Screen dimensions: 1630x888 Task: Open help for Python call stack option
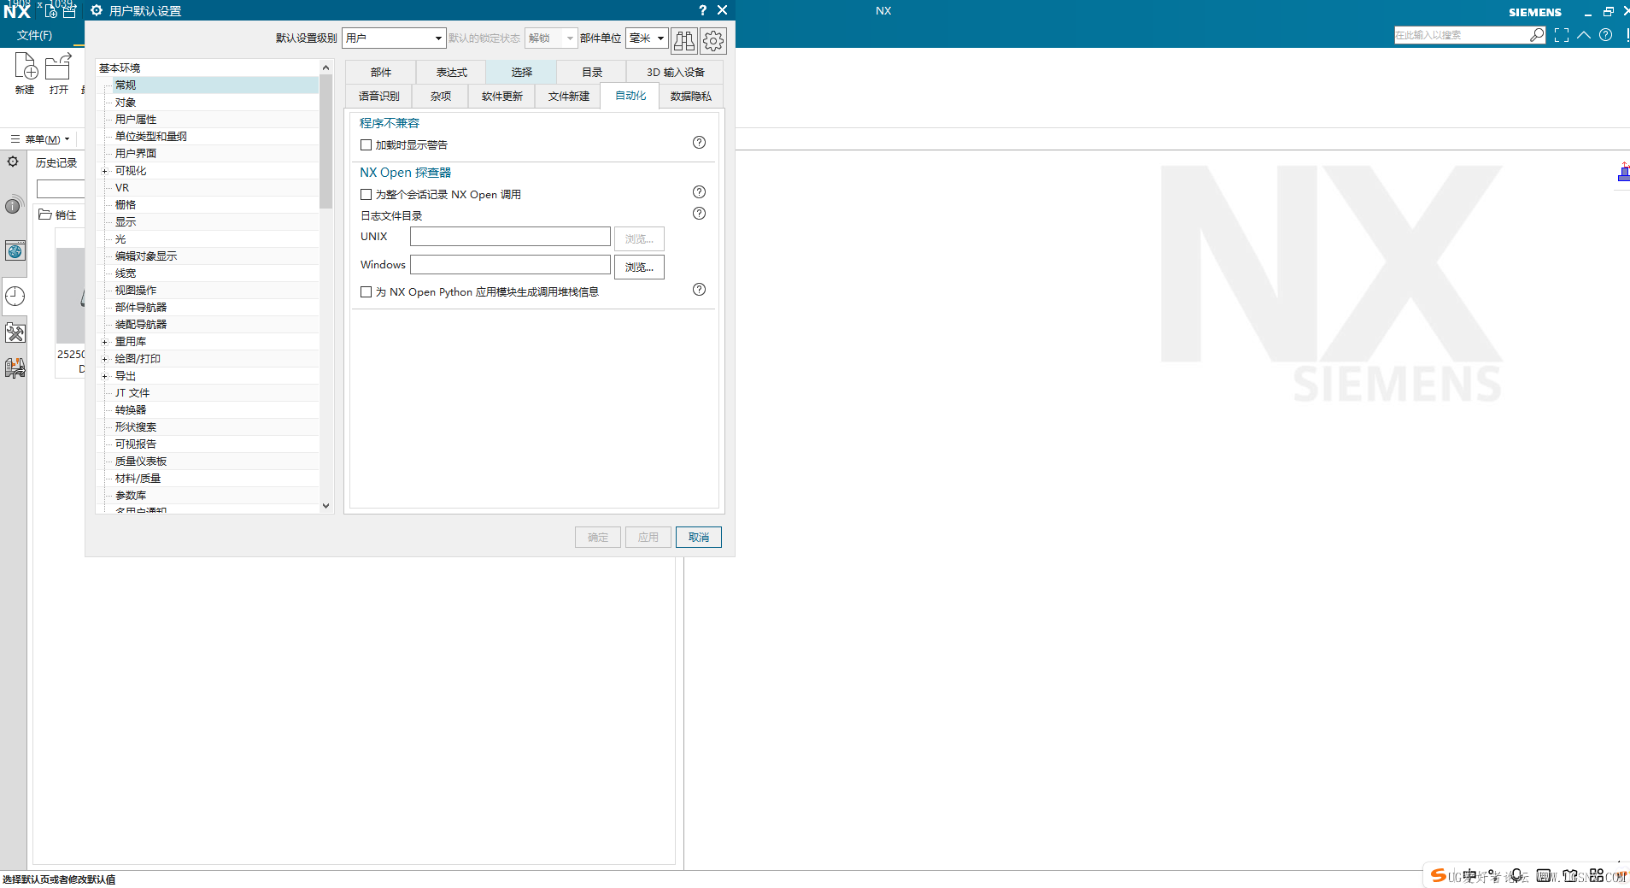click(699, 290)
